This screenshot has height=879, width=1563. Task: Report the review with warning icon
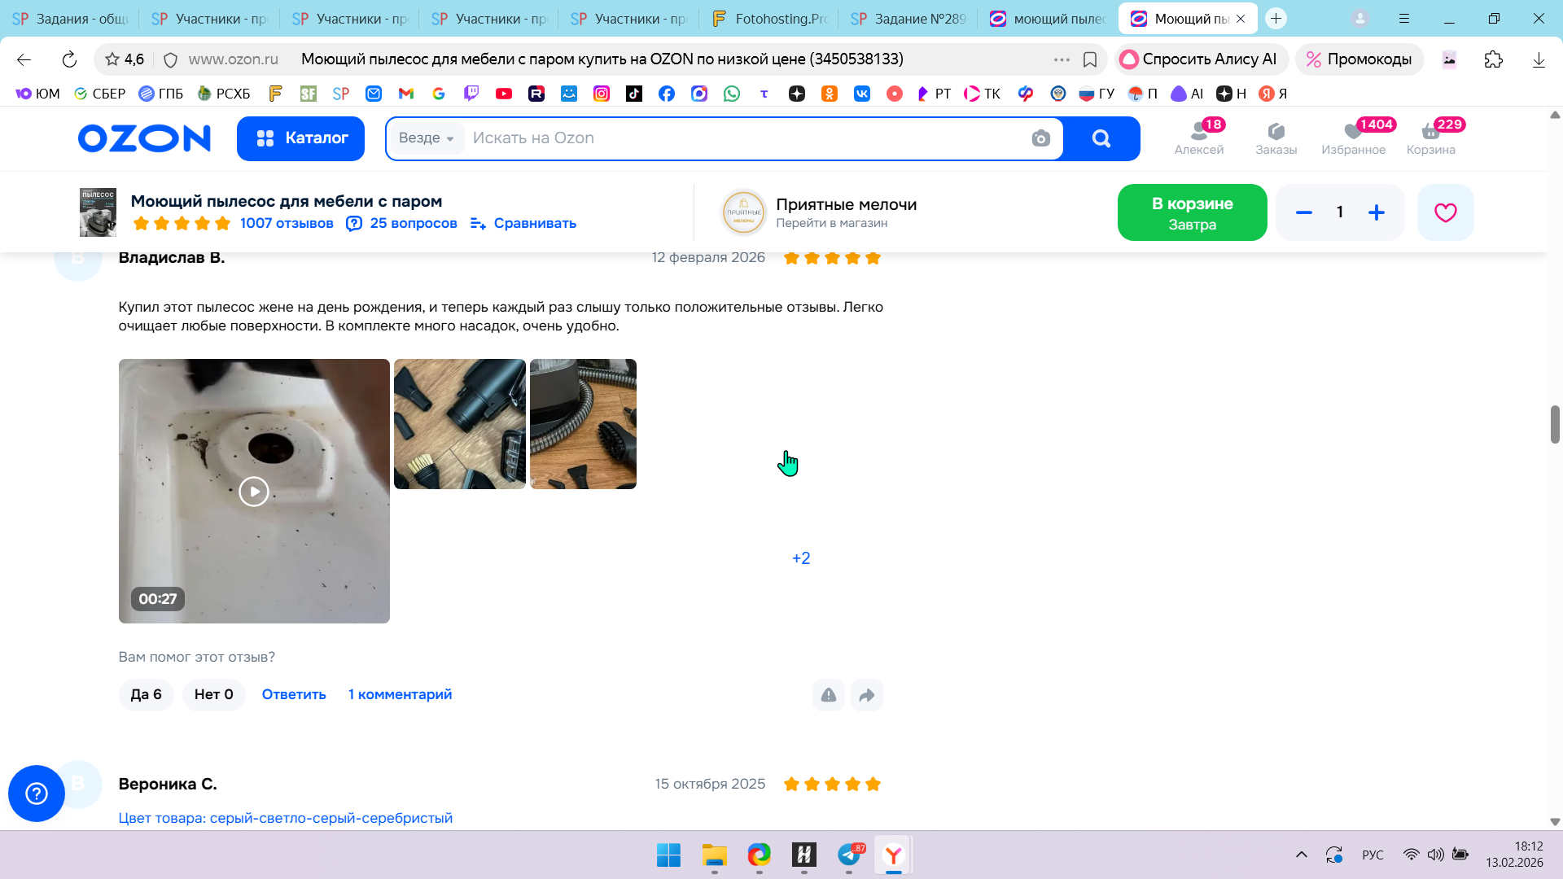828,695
